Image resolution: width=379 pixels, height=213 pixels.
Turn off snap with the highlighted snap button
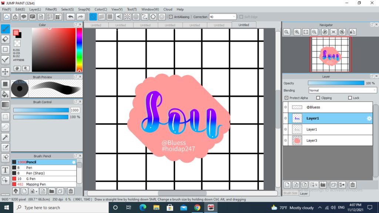click(93, 17)
